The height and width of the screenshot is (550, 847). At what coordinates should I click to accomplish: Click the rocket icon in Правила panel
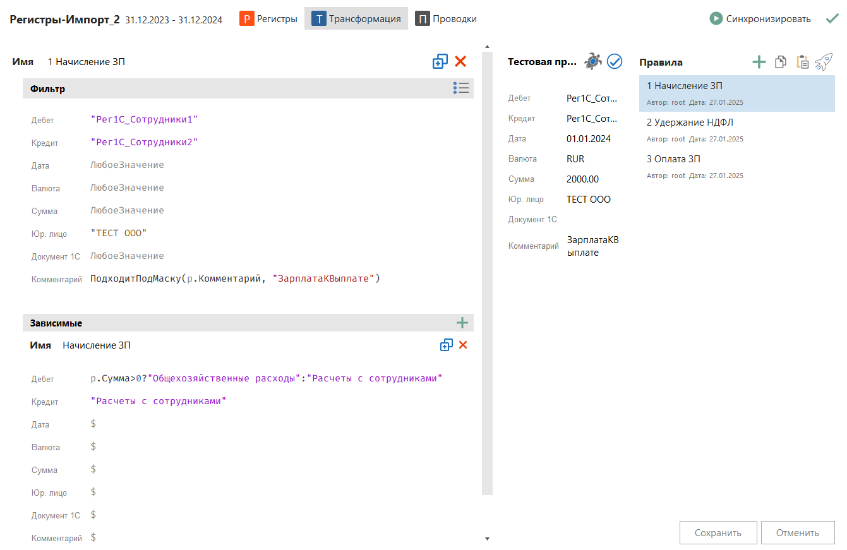pos(823,62)
